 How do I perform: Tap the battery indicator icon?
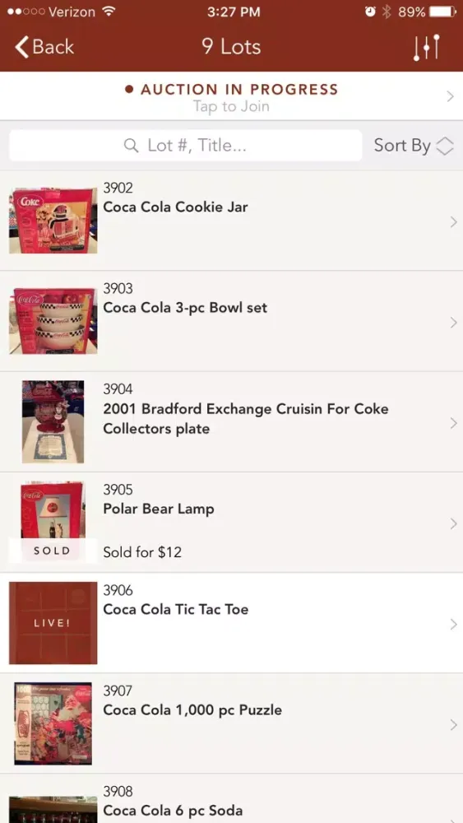click(442, 12)
